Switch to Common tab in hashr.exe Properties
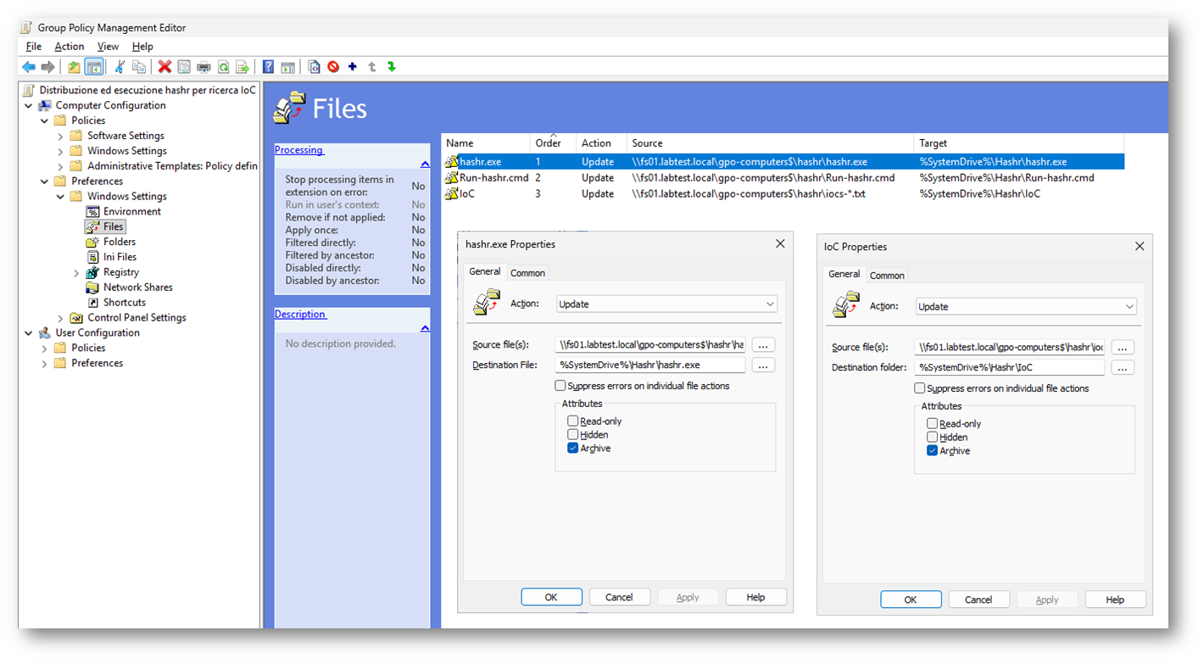1204x664 pixels. pos(527,273)
